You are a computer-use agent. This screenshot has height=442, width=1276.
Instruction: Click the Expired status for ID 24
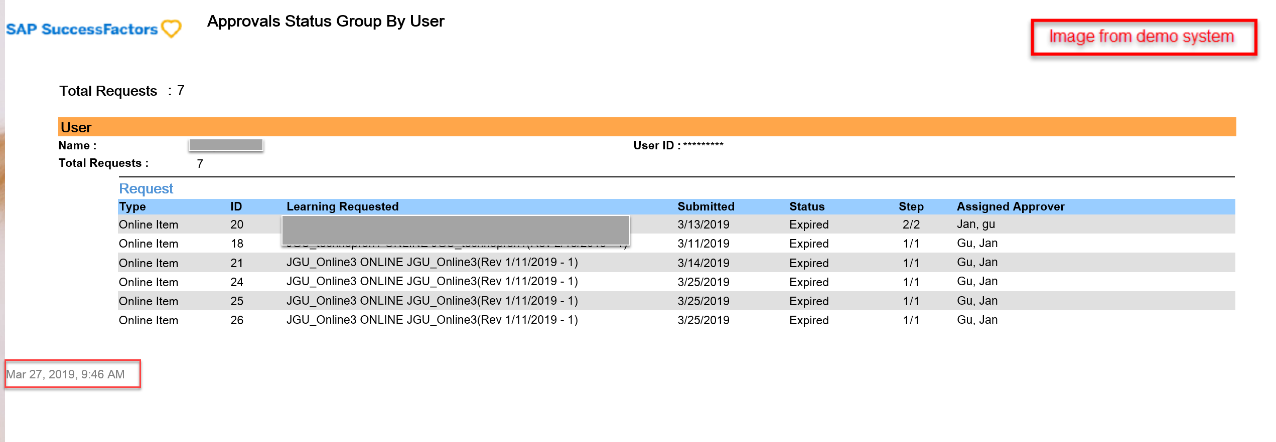809,282
